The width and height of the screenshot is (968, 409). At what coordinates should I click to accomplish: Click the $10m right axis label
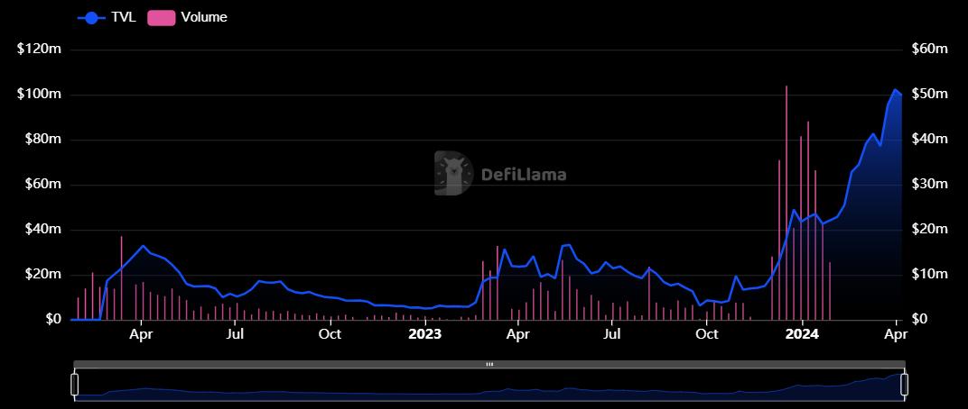click(x=929, y=274)
